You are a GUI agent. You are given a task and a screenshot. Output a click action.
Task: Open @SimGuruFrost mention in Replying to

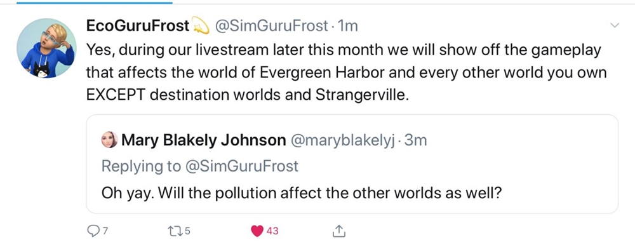241,166
